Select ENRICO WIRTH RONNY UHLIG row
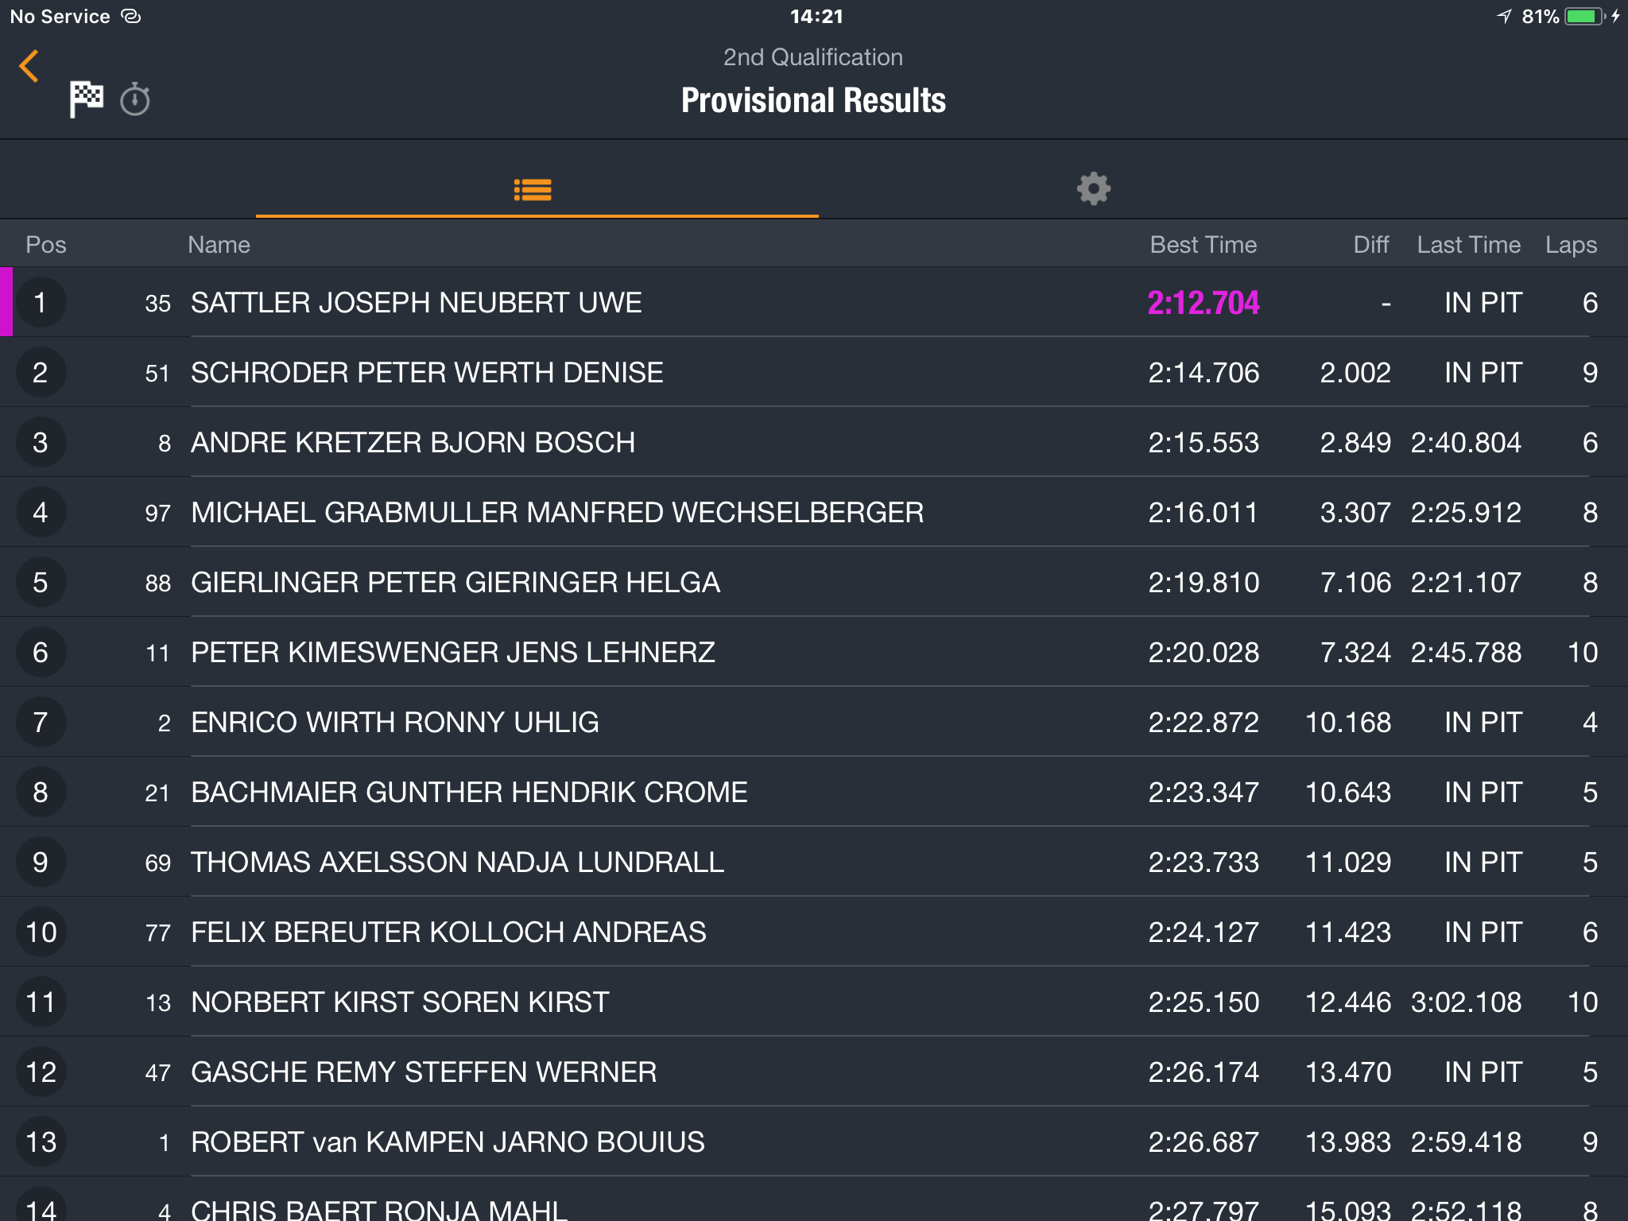 (x=814, y=722)
